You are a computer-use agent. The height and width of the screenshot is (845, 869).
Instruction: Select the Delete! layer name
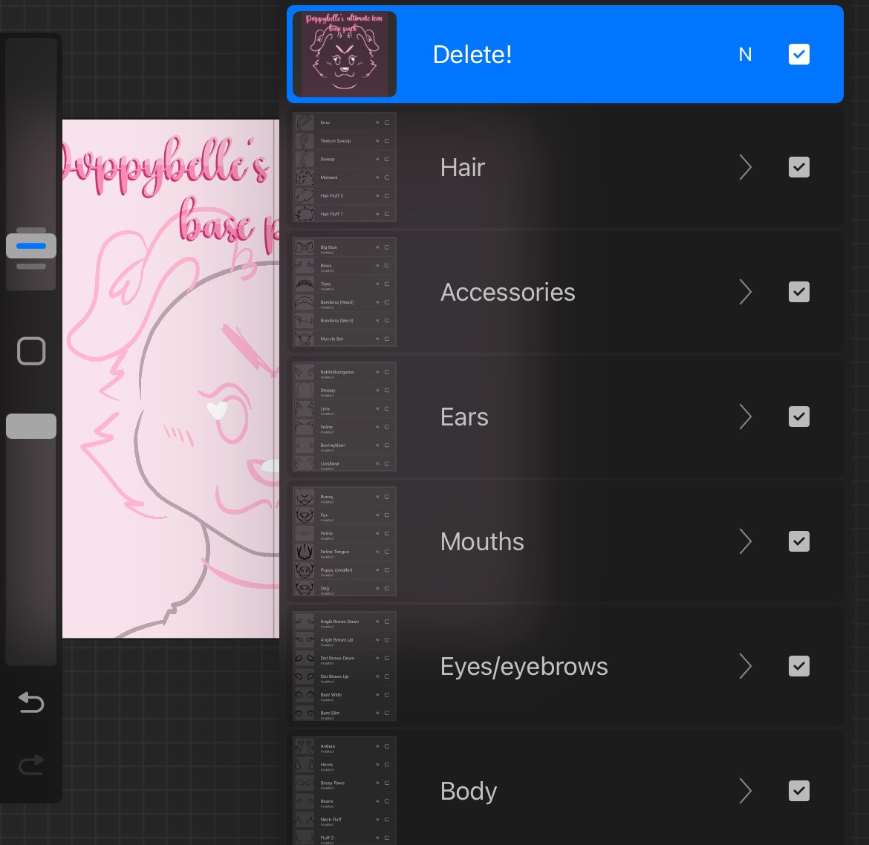click(472, 54)
